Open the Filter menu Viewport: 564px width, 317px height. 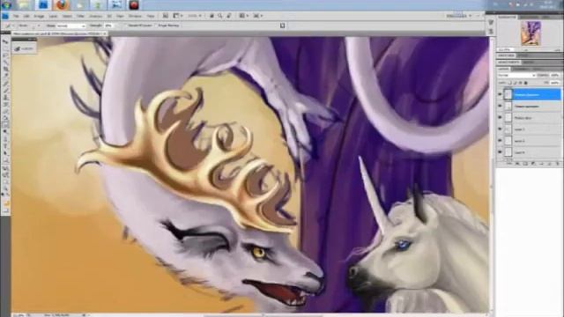(80, 16)
